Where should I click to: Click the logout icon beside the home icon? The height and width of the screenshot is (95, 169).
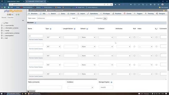click(x=10, y=15)
